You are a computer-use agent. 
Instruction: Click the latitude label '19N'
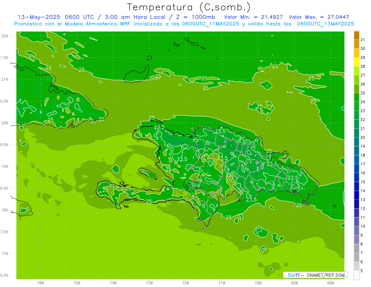coord(5,167)
